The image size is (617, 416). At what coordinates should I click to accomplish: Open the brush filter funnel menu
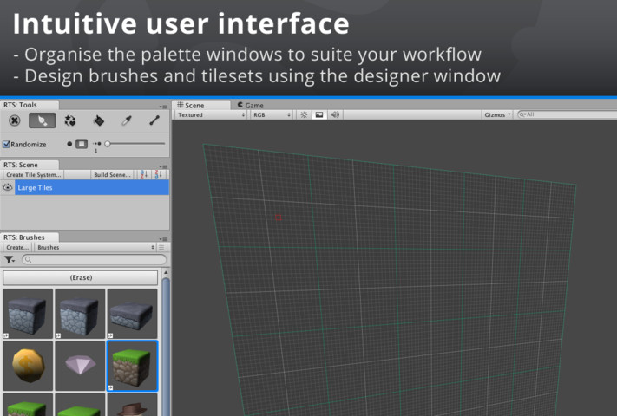click(x=10, y=260)
